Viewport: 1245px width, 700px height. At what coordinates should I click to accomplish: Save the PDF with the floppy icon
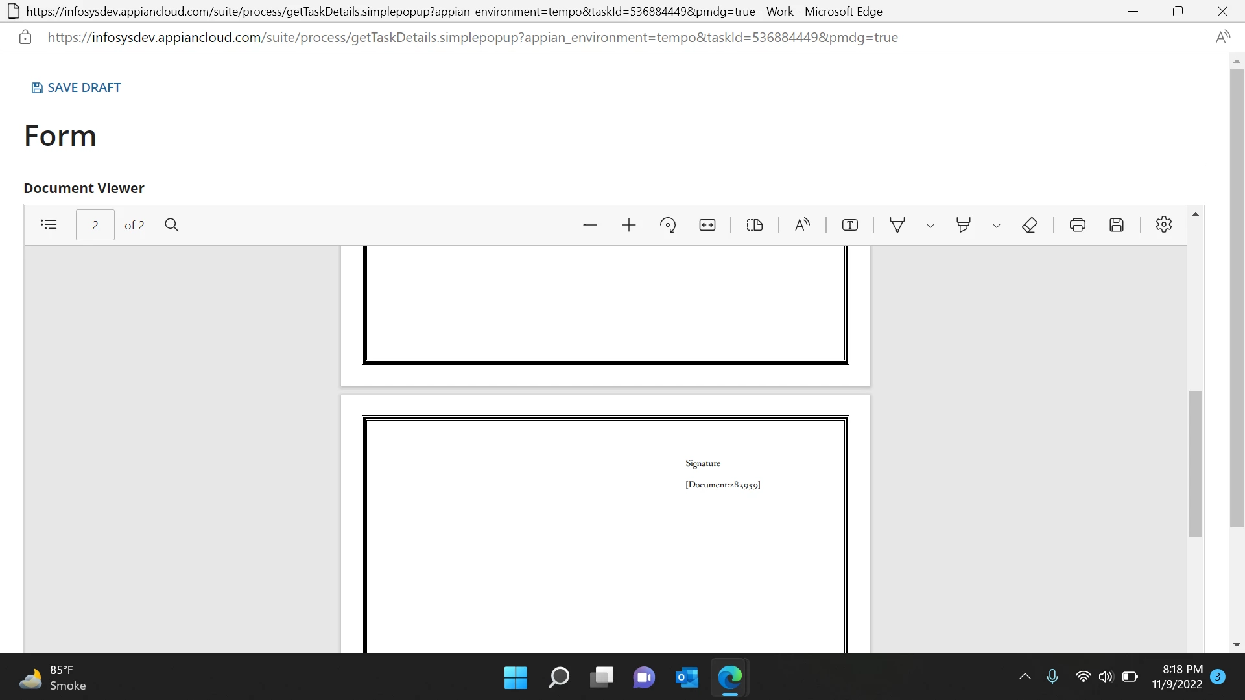(x=1117, y=225)
